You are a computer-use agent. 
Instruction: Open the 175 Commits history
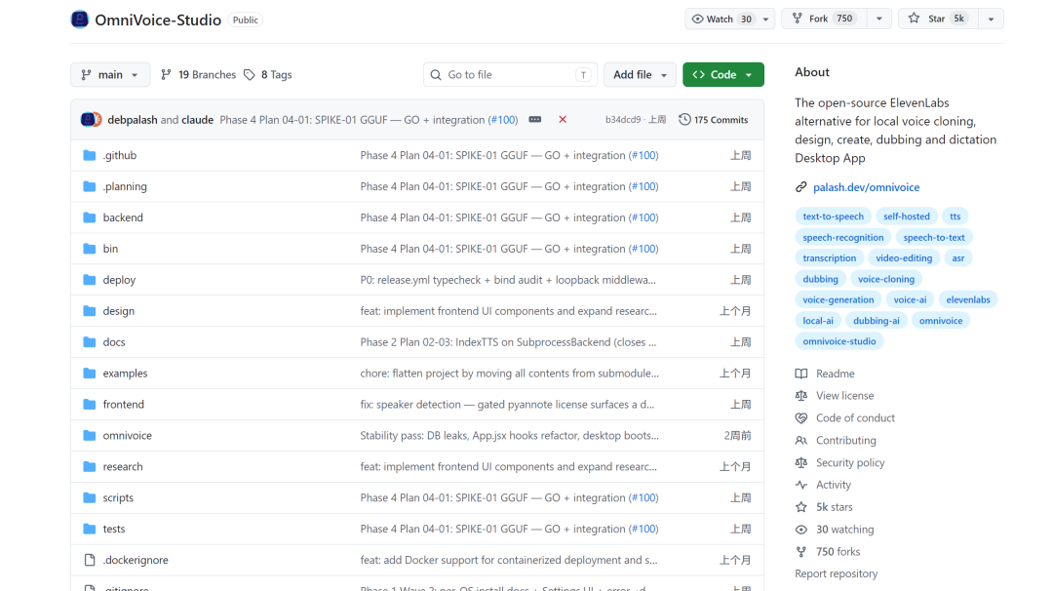(713, 120)
